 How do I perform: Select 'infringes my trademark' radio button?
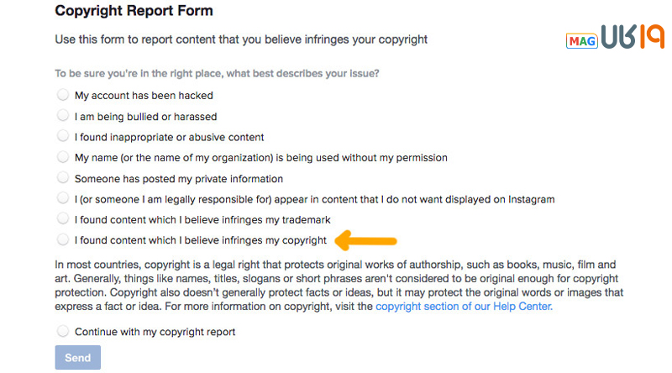click(63, 218)
